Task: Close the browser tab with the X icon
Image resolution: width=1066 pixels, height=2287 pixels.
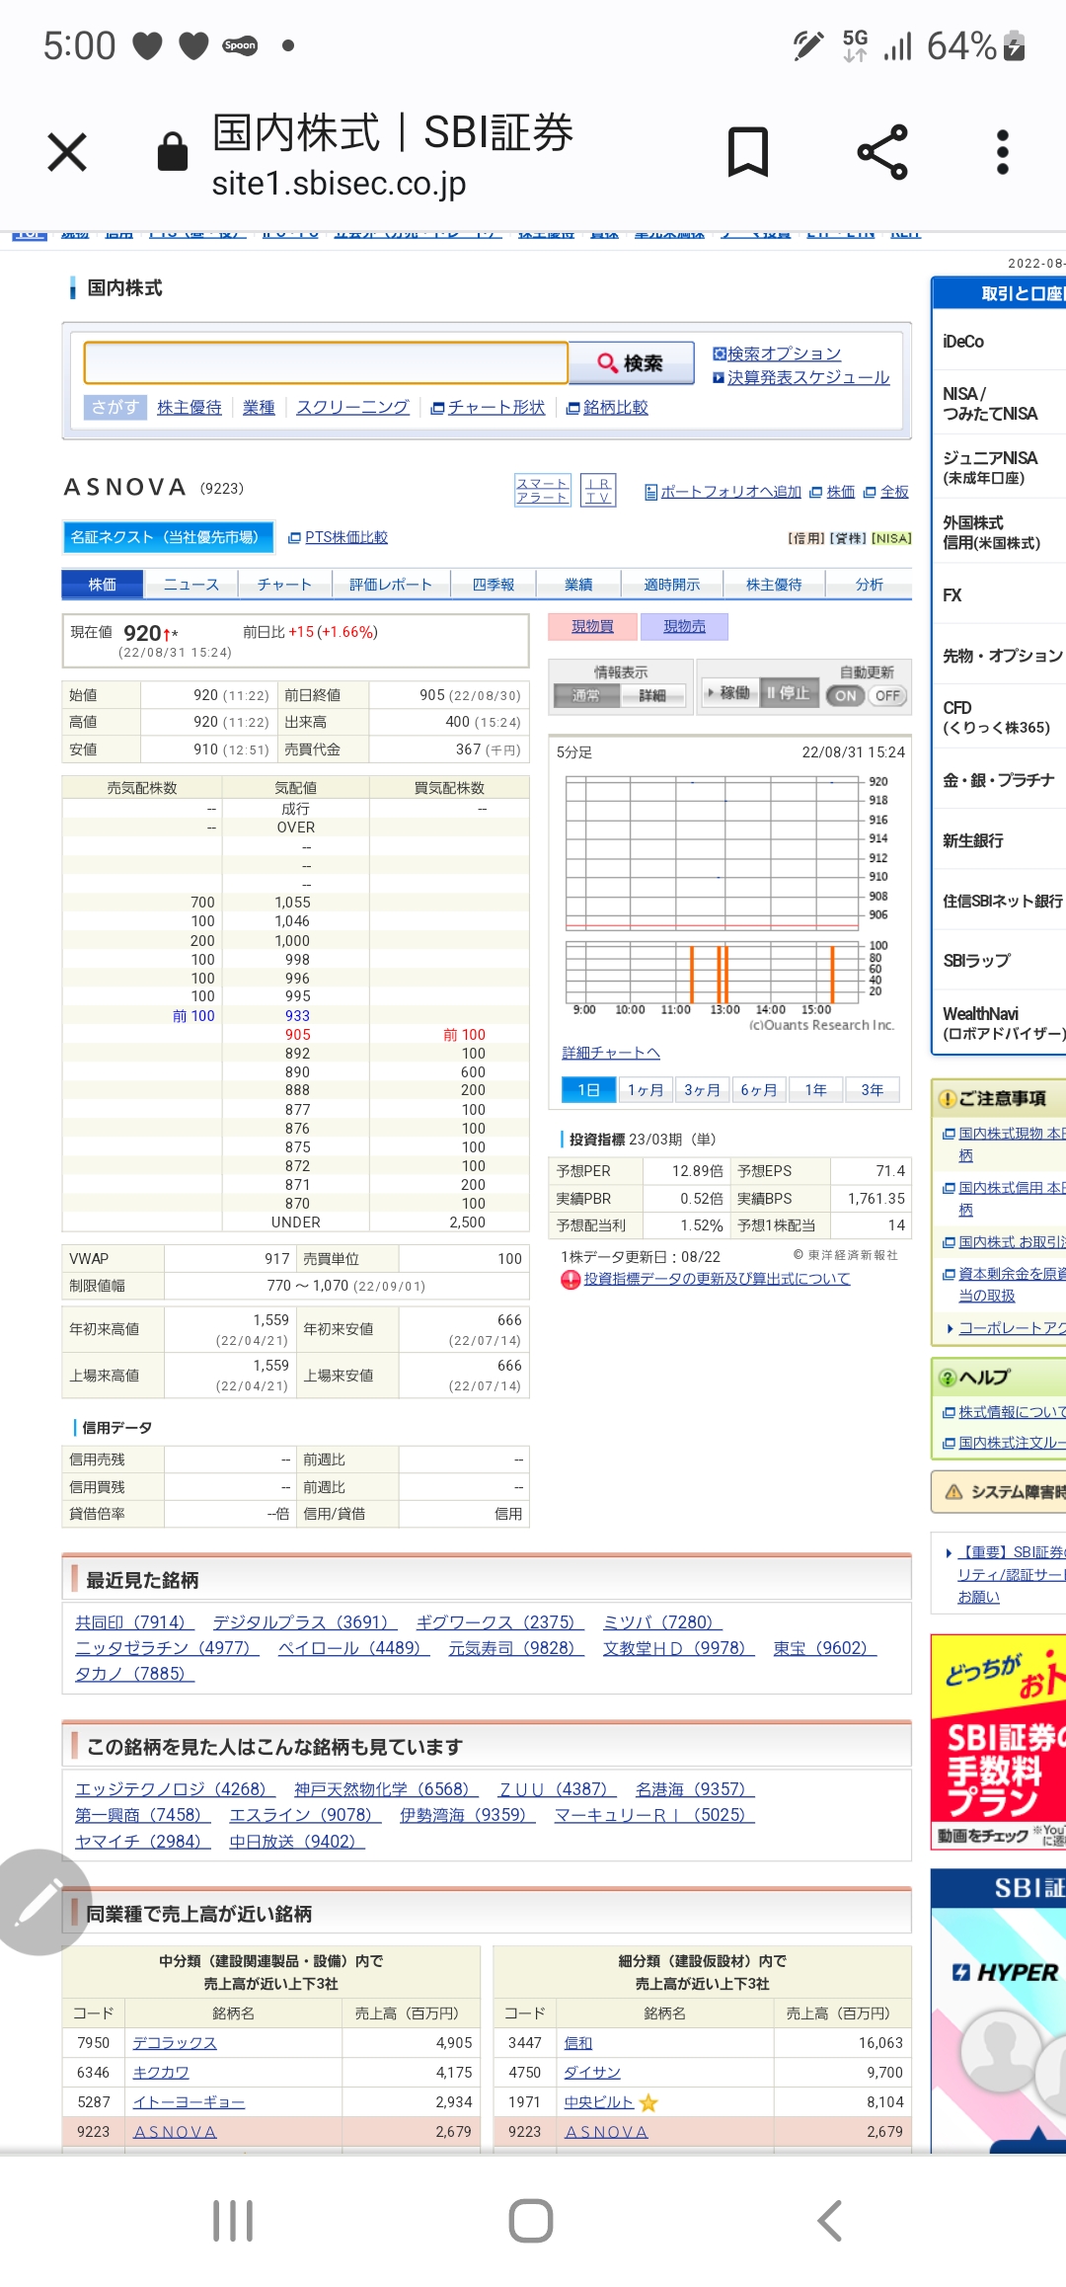Action: (67, 152)
